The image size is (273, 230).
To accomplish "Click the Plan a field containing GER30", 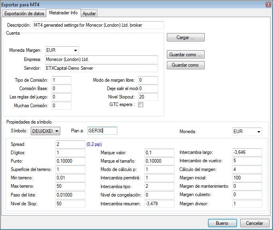I will (x=102, y=131).
